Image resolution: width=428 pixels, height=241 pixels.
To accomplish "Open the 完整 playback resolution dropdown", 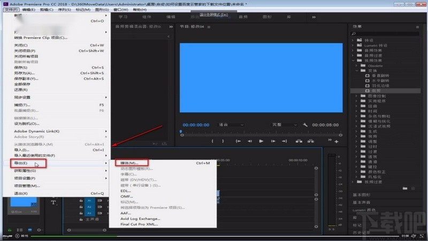I will [x=284, y=125].
